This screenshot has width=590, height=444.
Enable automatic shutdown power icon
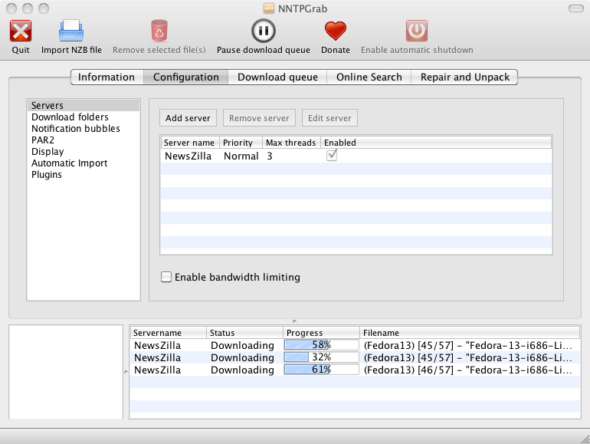click(x=417, y=31)
